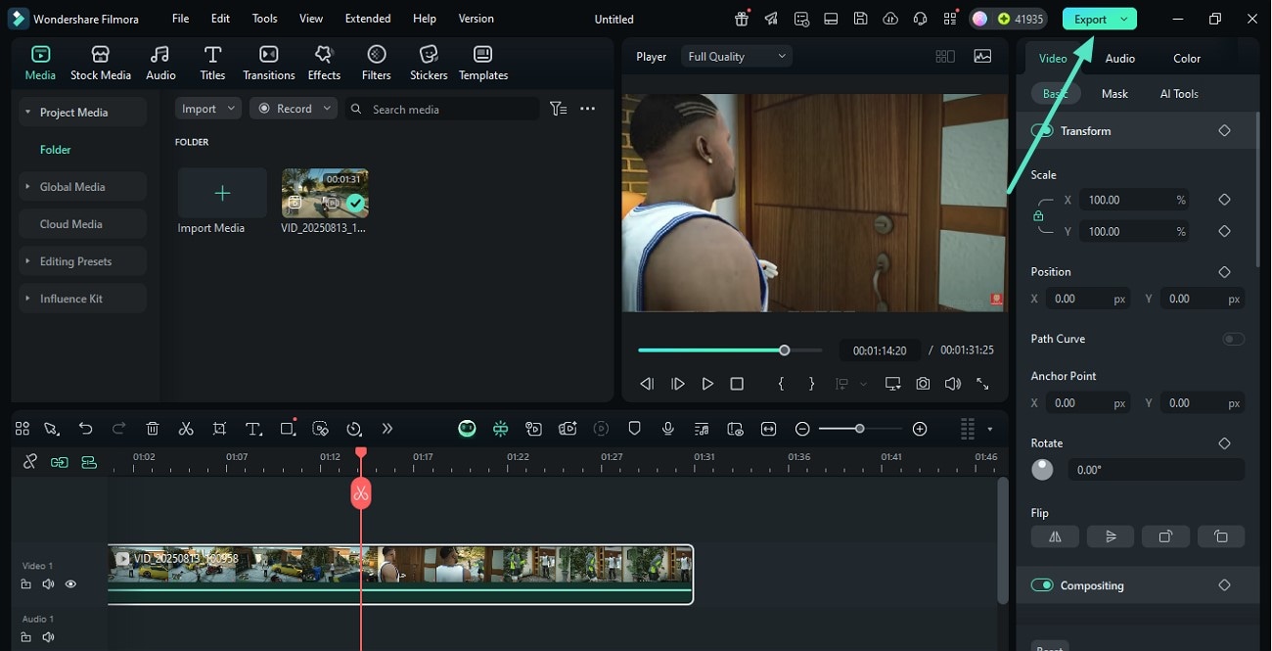Open the Export dropdown arrow
Screen dimensions: 1272x651
click(1124, 19)
